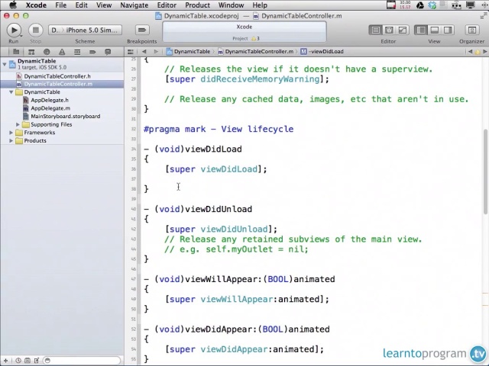The height and width of the screenshot is (366, 489).
Task: Show the Symbol navigator
Action: (x=31, y=52)
